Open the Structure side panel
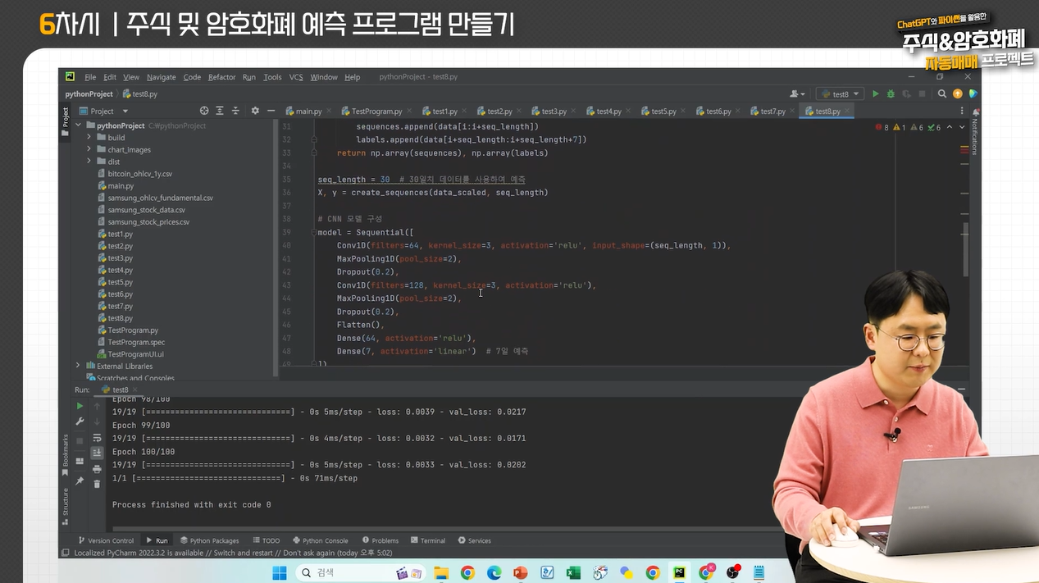Screen dimensions: 1039x583 (66, 506)
